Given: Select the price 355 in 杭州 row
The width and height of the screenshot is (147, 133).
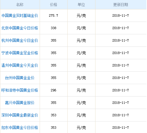Looking at the screenshot, I should 53,40.
